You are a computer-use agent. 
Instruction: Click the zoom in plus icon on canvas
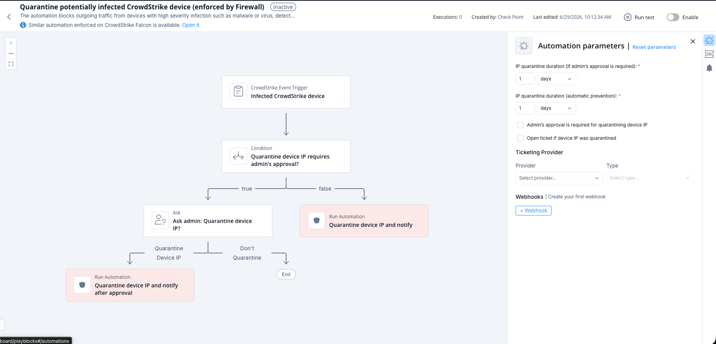click(11, 43)
